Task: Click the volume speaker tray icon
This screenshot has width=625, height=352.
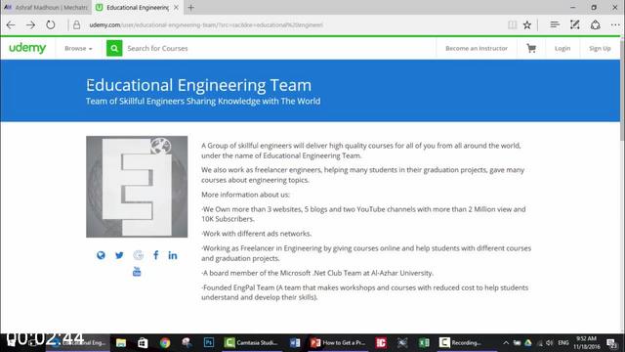Action: point(550,343)
